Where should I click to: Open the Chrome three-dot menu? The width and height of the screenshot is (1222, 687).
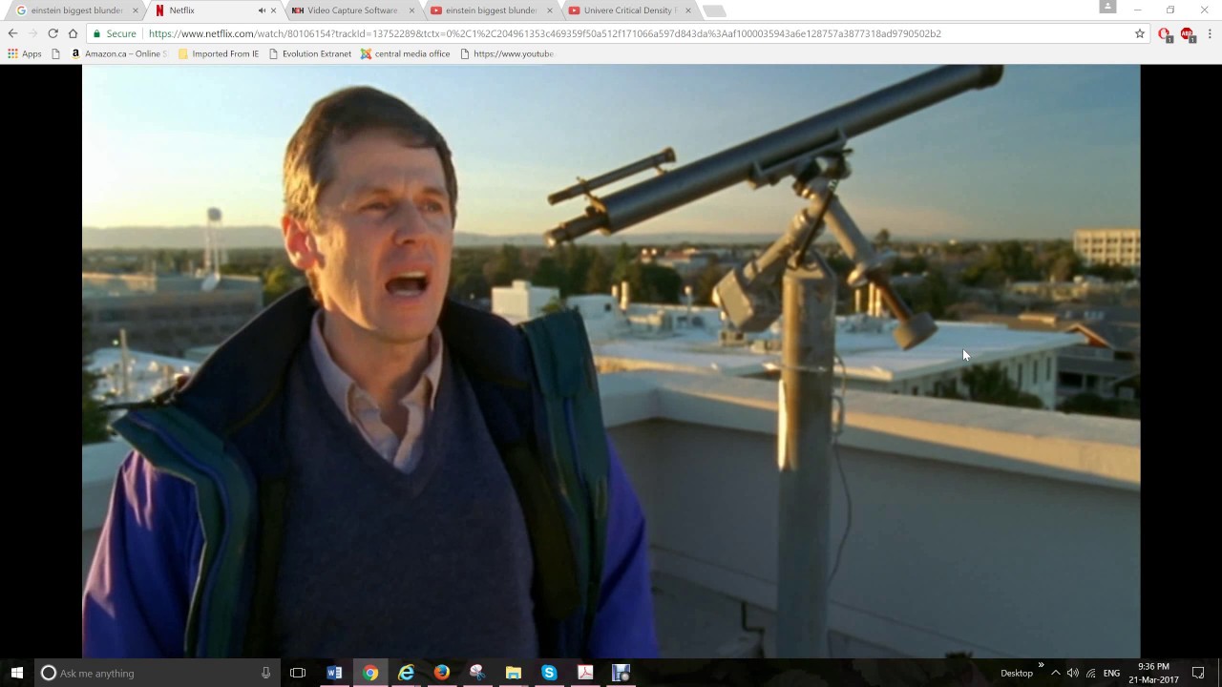(x=1211, y=33)
